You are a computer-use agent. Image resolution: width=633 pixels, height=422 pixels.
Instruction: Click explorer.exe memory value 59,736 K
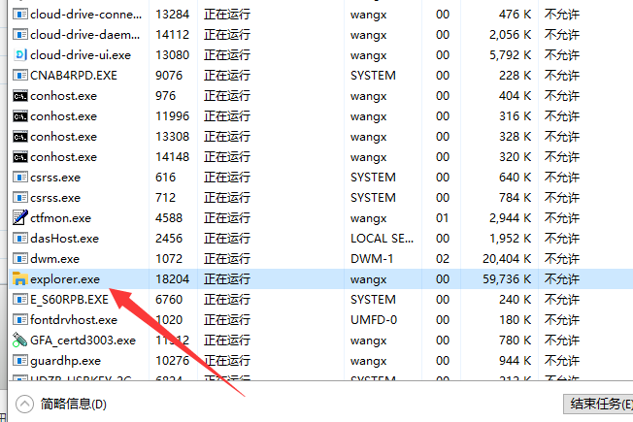coord(501,279)
